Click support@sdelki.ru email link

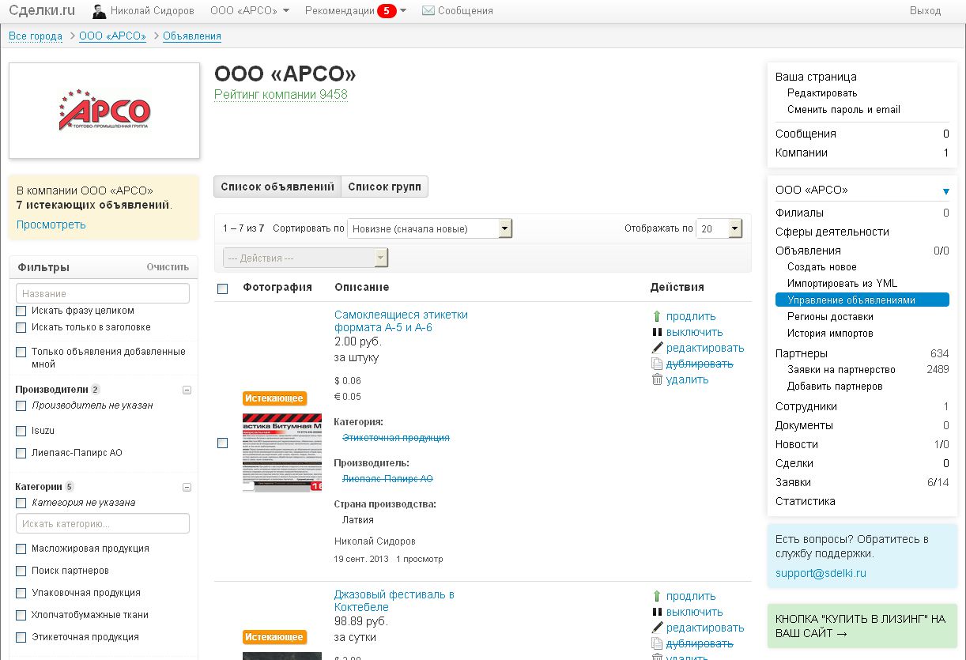821,573
